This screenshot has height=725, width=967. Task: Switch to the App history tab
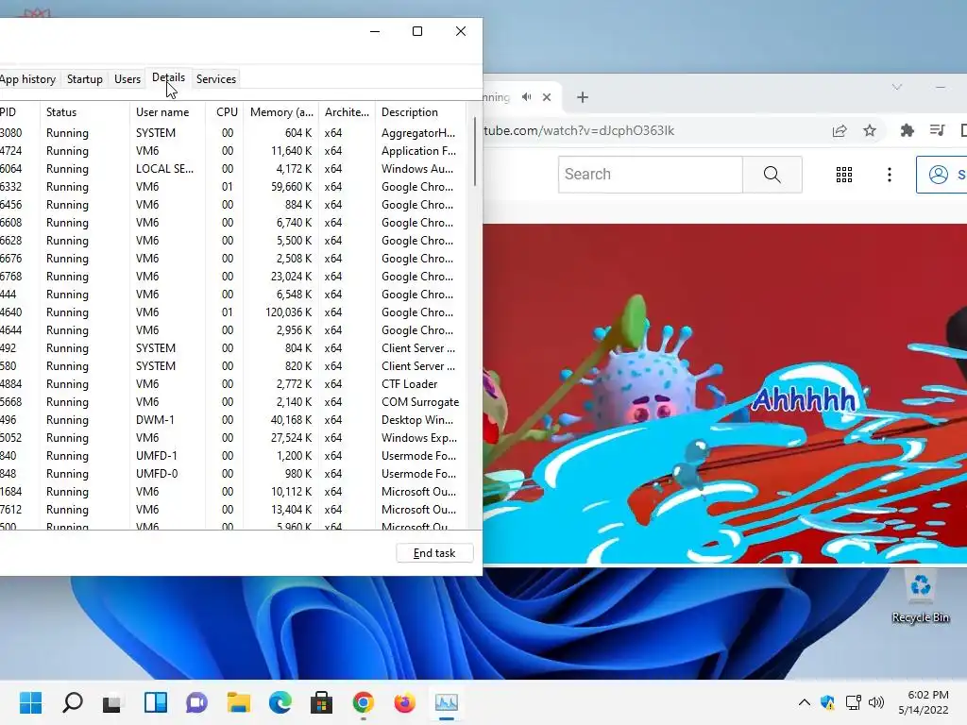[x=27, y=79]
